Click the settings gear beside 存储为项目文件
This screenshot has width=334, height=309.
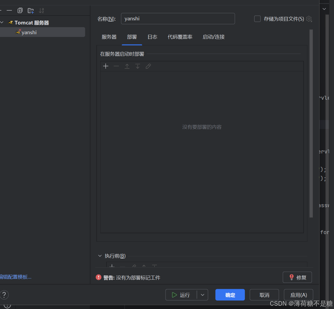pyautogui.click(x=309, y=19)
